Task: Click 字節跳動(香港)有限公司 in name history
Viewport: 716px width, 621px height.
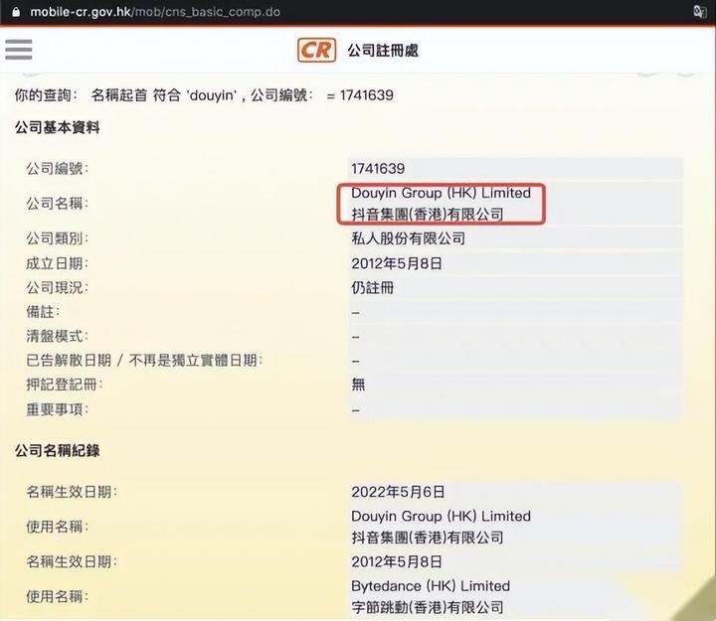Action: [x=428, y=607]
